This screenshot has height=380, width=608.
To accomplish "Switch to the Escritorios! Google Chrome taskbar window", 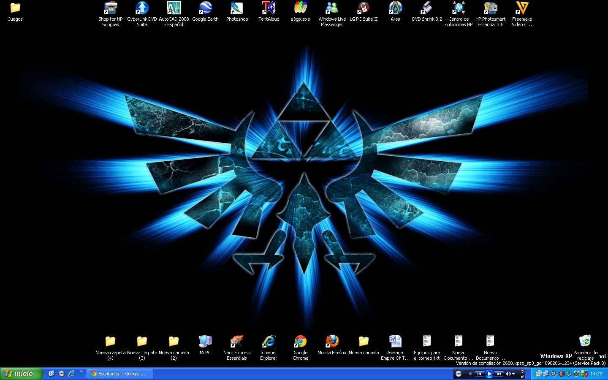I will [119, 374].
